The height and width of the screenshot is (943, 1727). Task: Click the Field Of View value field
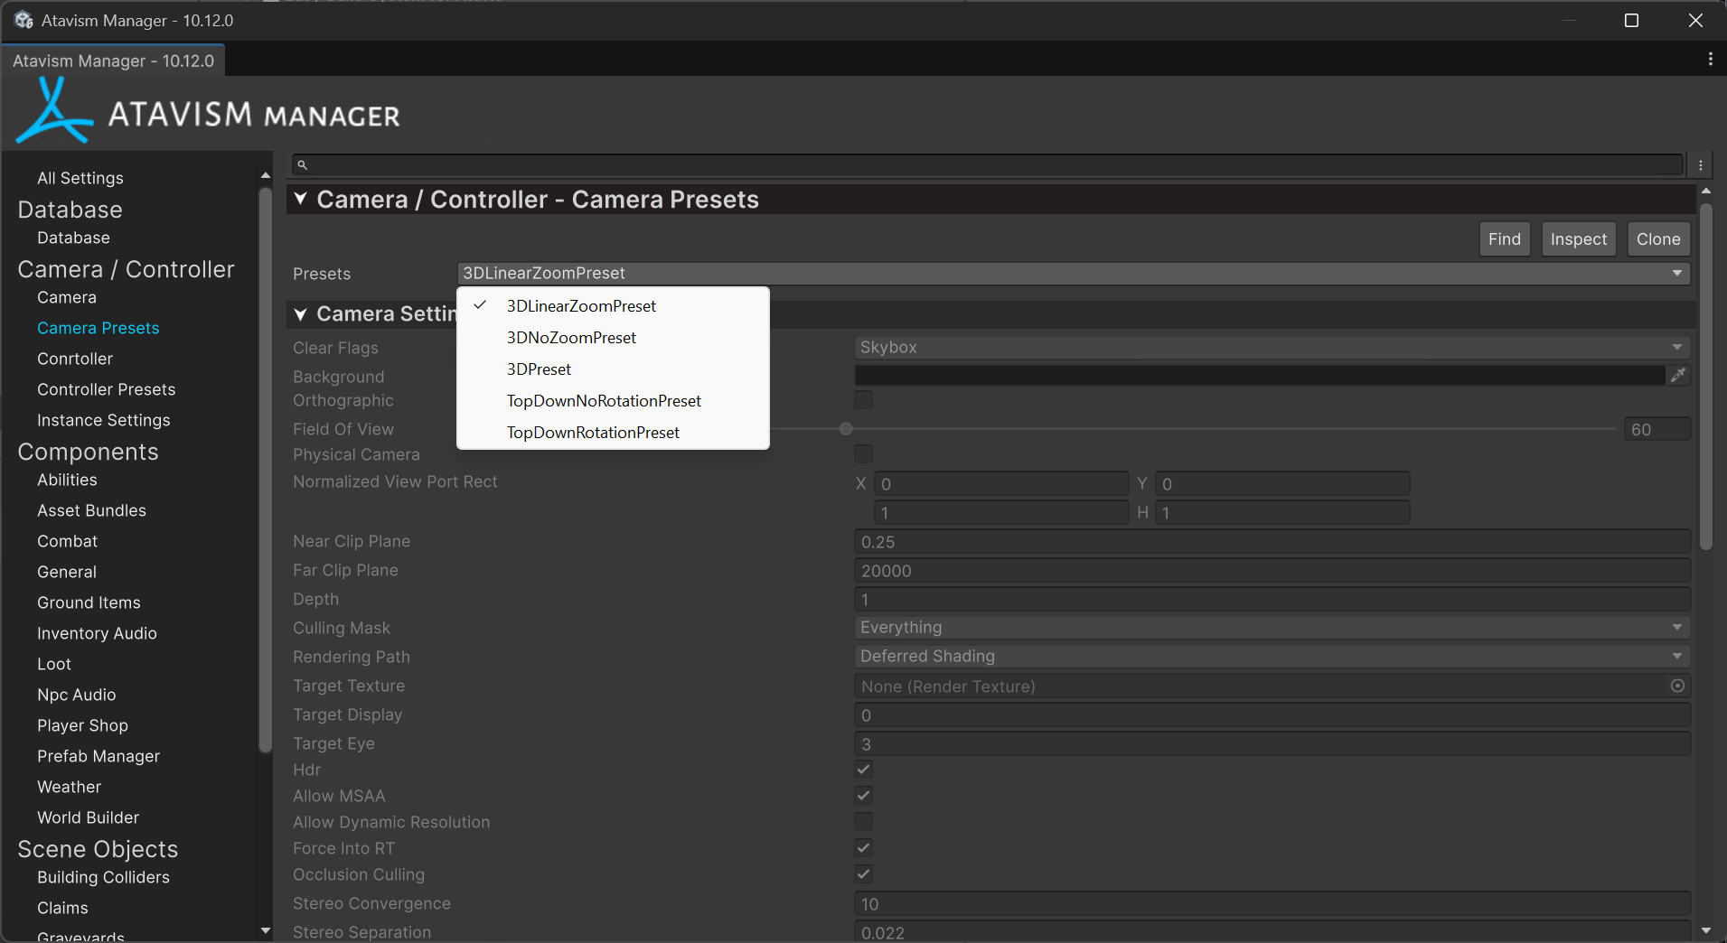(1657, 429)
